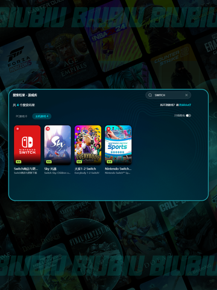Open the cyan feedback link for missing games

click(185, 105)
